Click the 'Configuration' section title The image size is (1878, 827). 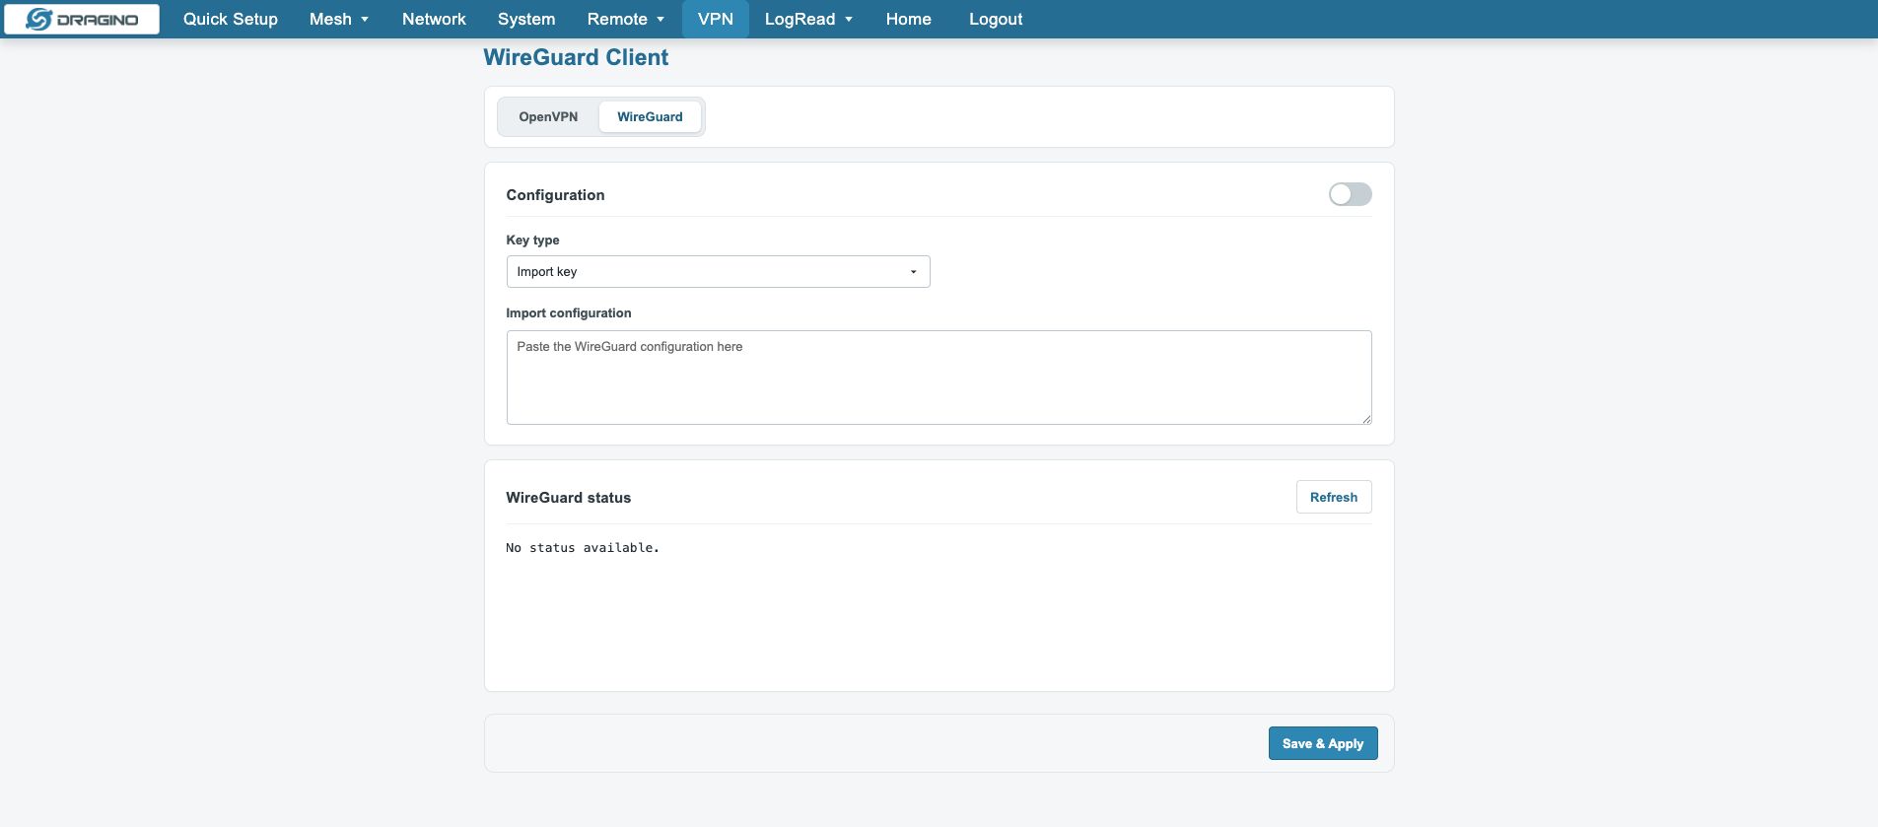click(x=555, y=195)
